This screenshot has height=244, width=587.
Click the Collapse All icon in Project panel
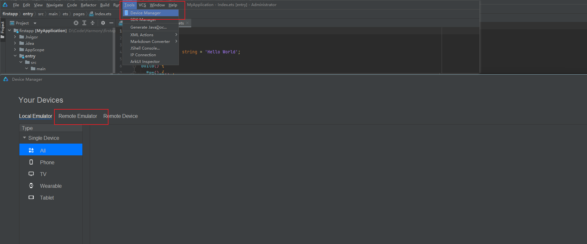(93, 23)
